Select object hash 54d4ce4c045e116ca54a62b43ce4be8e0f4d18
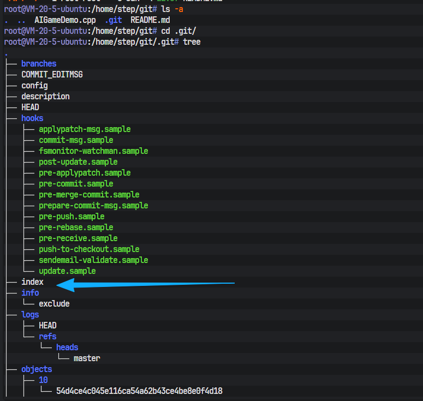Viewport: 423px width, 401px height. 140,391
